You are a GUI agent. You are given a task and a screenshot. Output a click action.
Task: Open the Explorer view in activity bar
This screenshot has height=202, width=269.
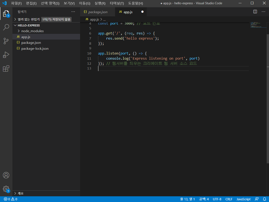6,13
